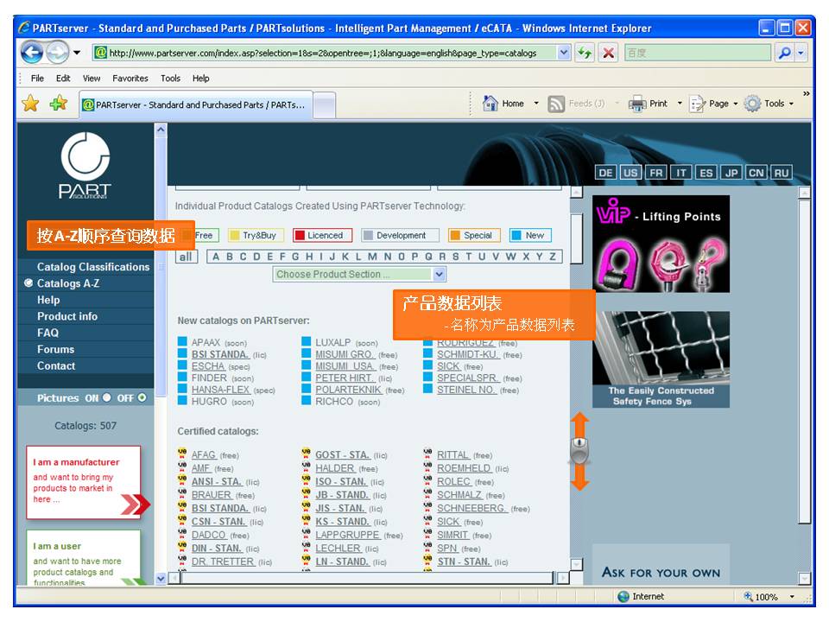
Task: Select the DE language flag button
Action: coord(605,173)
